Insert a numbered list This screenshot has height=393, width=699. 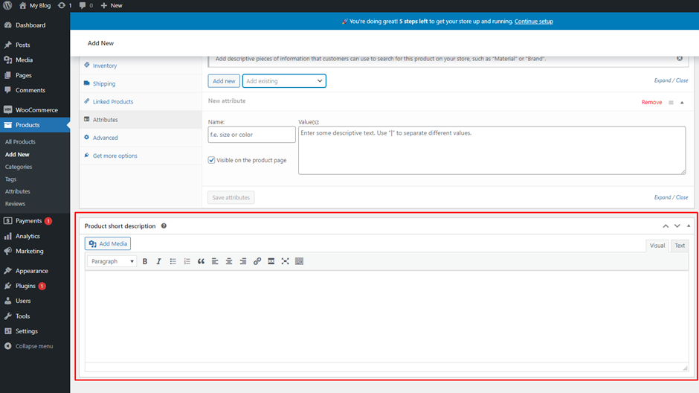click(x=187, y=261)
